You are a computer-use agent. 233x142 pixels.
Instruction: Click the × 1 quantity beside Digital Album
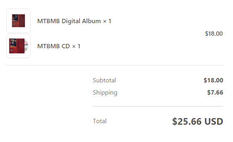click(x=107, y=21)
